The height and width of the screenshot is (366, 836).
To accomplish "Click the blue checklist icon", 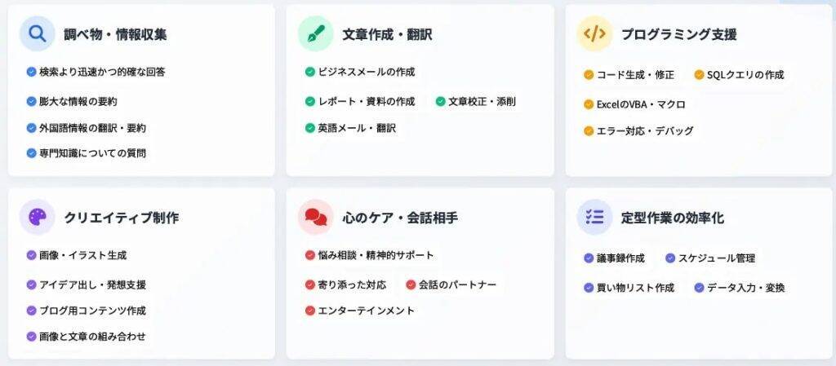I will [594, 217].
